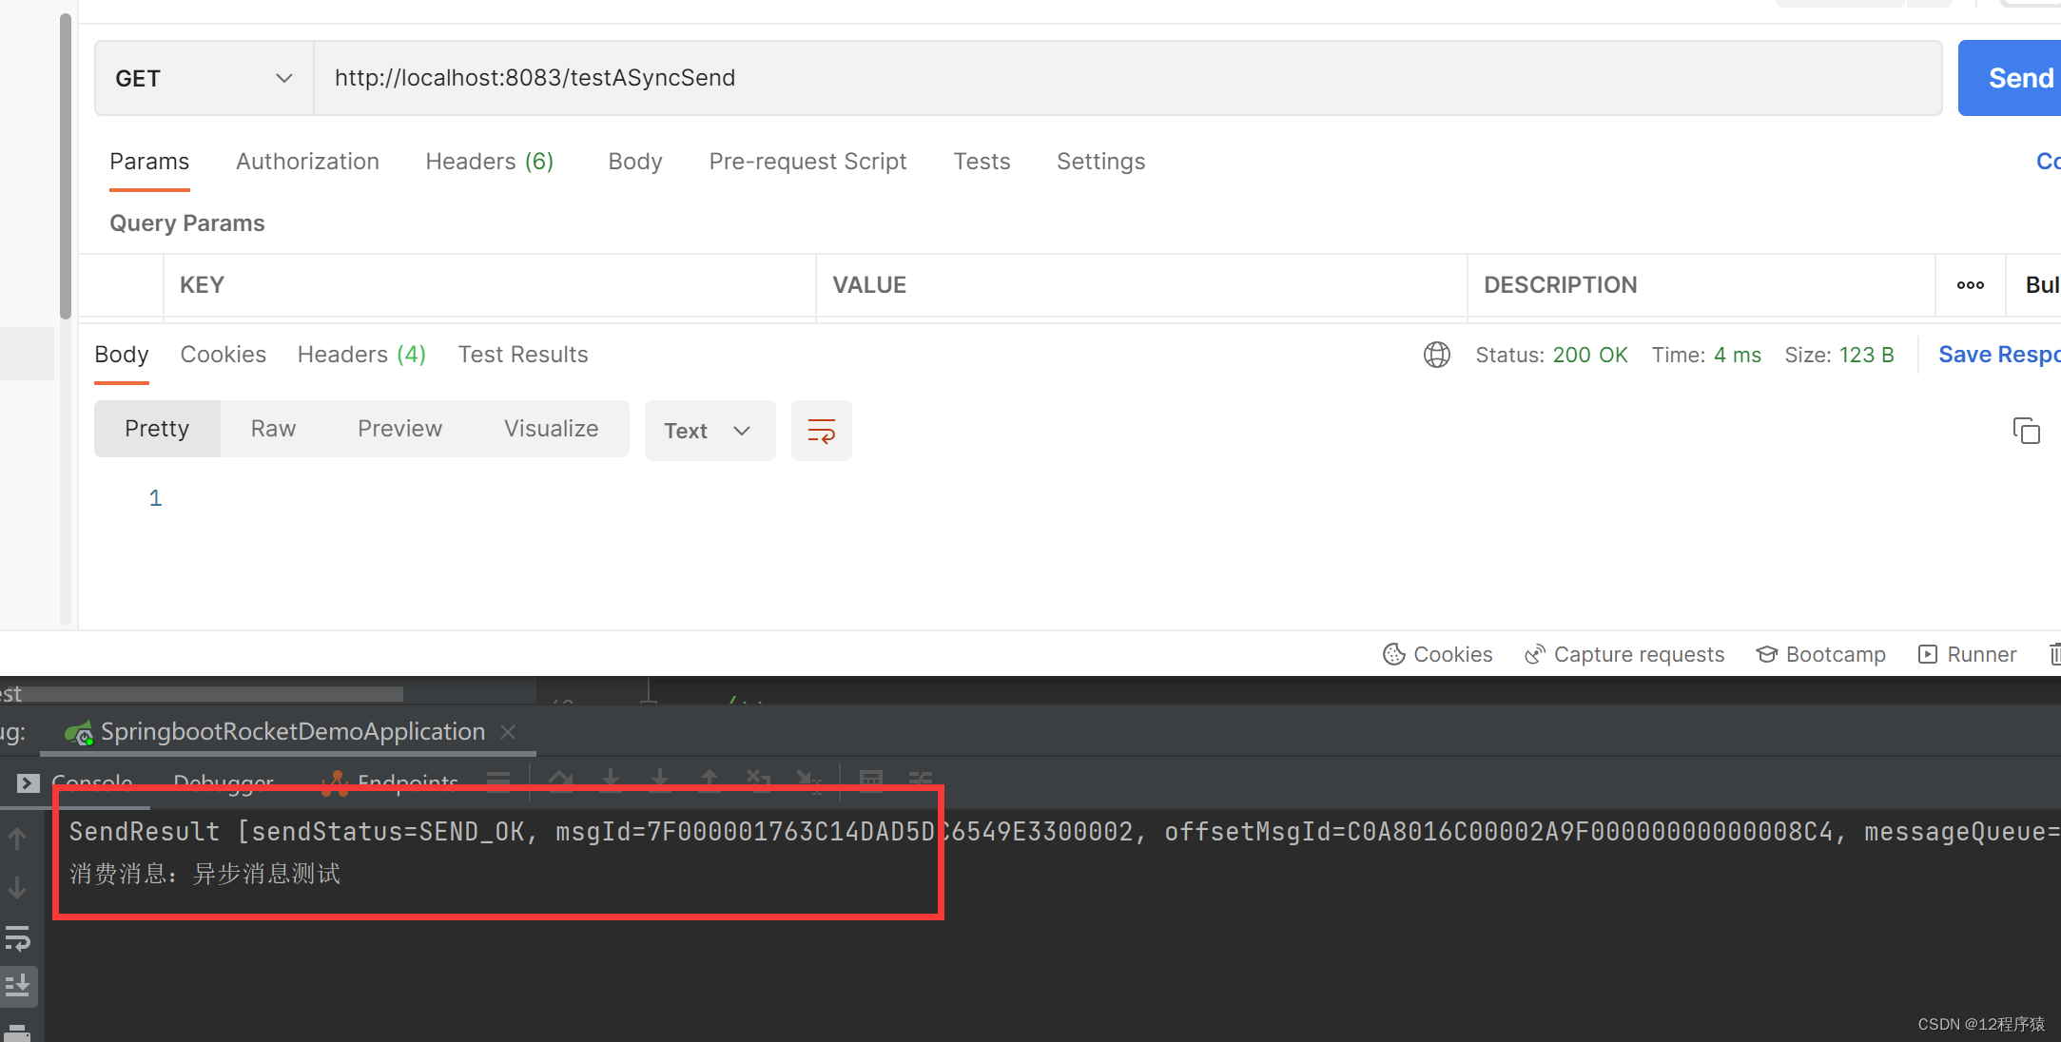
Task: Jump up the stack trace in IntelliJ console
Action: click(x=17, y=839)
